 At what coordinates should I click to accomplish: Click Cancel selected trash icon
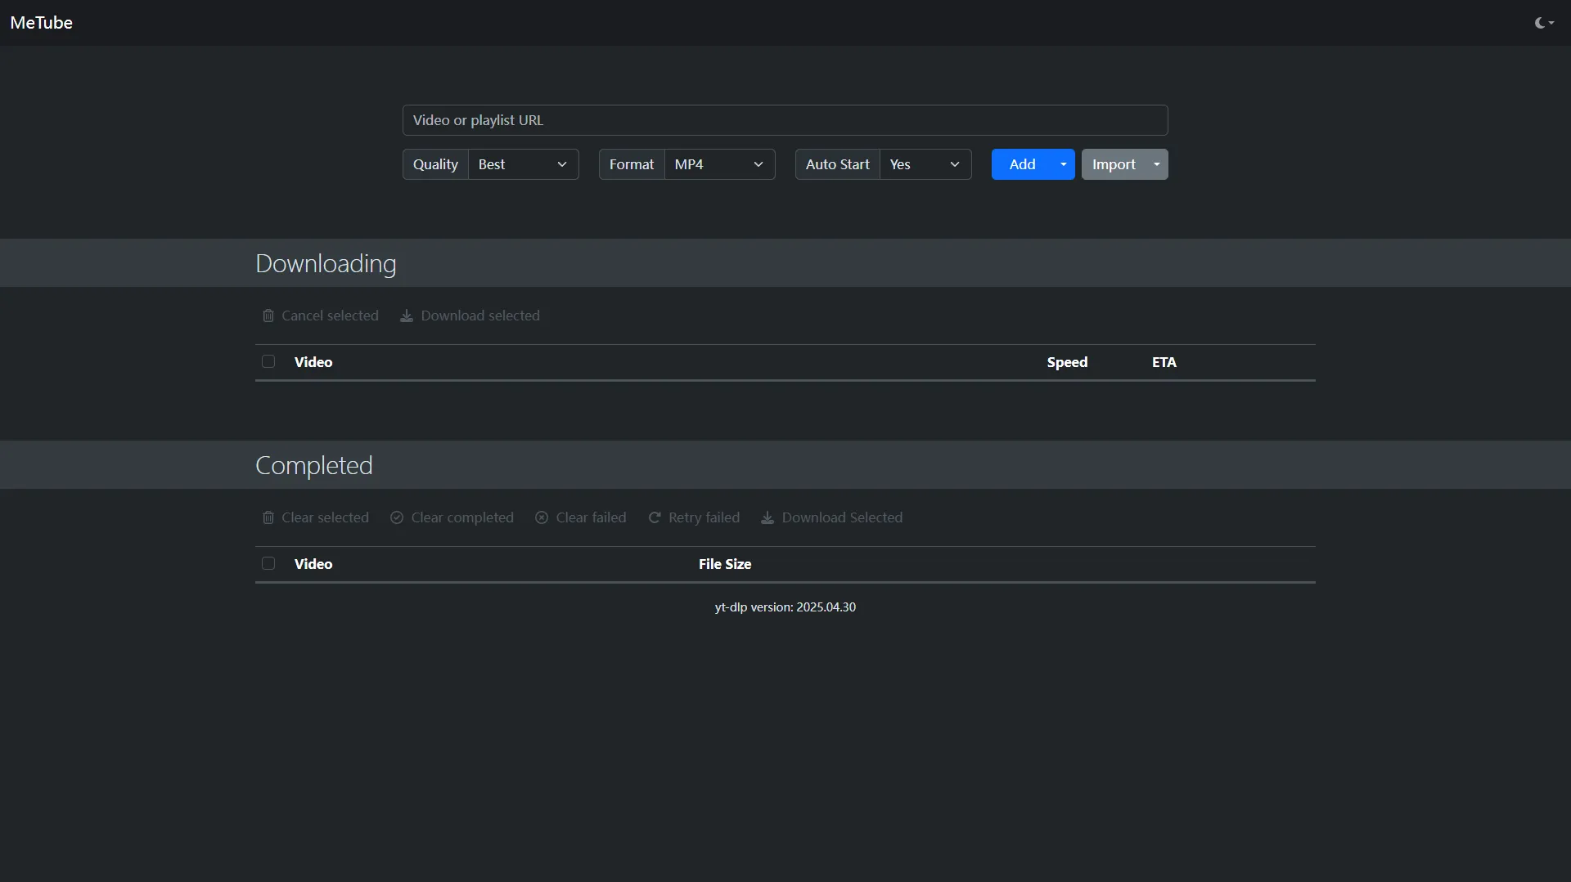(x=268, y=316)
